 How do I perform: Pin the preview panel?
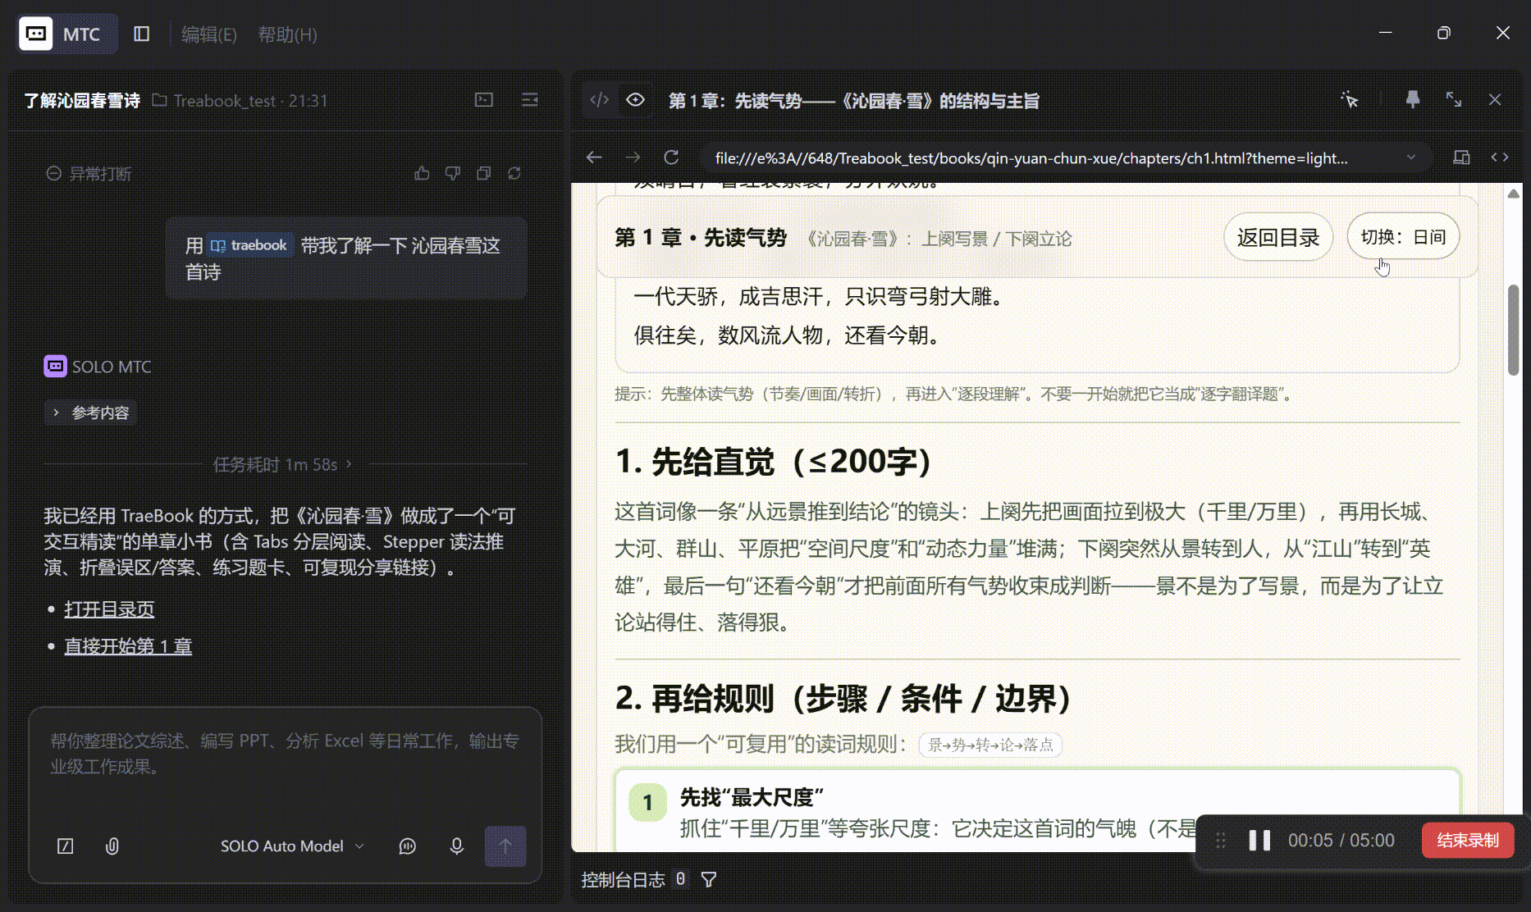coord(1412,100)
